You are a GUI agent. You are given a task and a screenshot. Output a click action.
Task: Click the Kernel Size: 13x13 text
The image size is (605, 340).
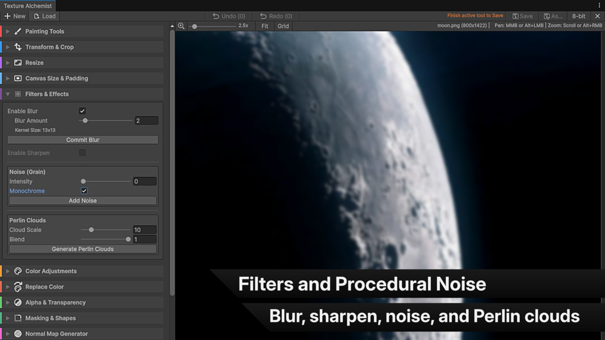pyautogui.click(x=35, y=130)
